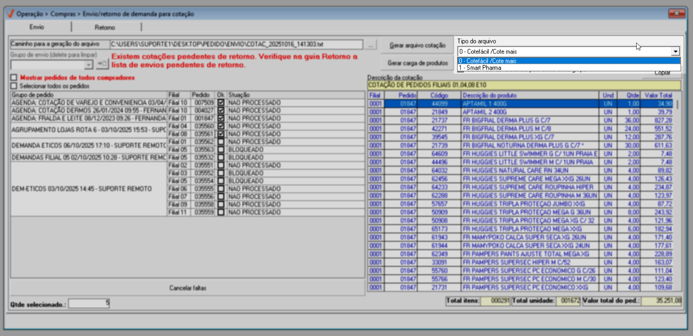Tick the Ok checkbox for pedido 035562
Viewport: 693px width, 336px height.
pos(221,142)
